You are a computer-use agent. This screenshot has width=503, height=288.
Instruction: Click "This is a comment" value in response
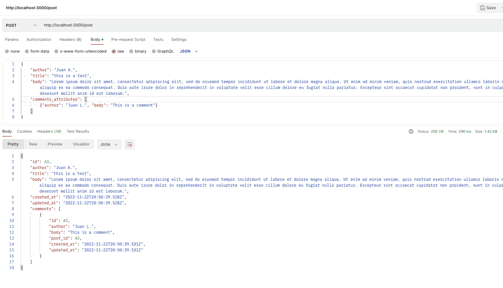(x=90, y=232)
